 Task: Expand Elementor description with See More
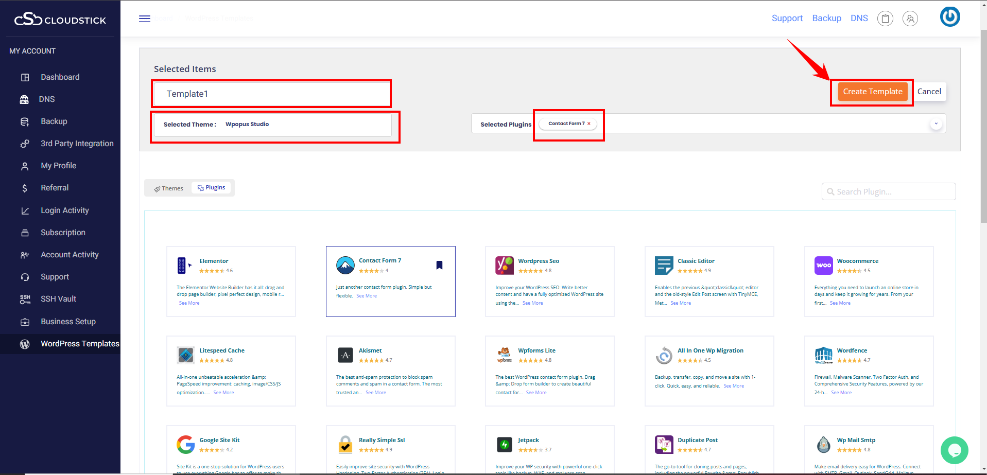189,303
